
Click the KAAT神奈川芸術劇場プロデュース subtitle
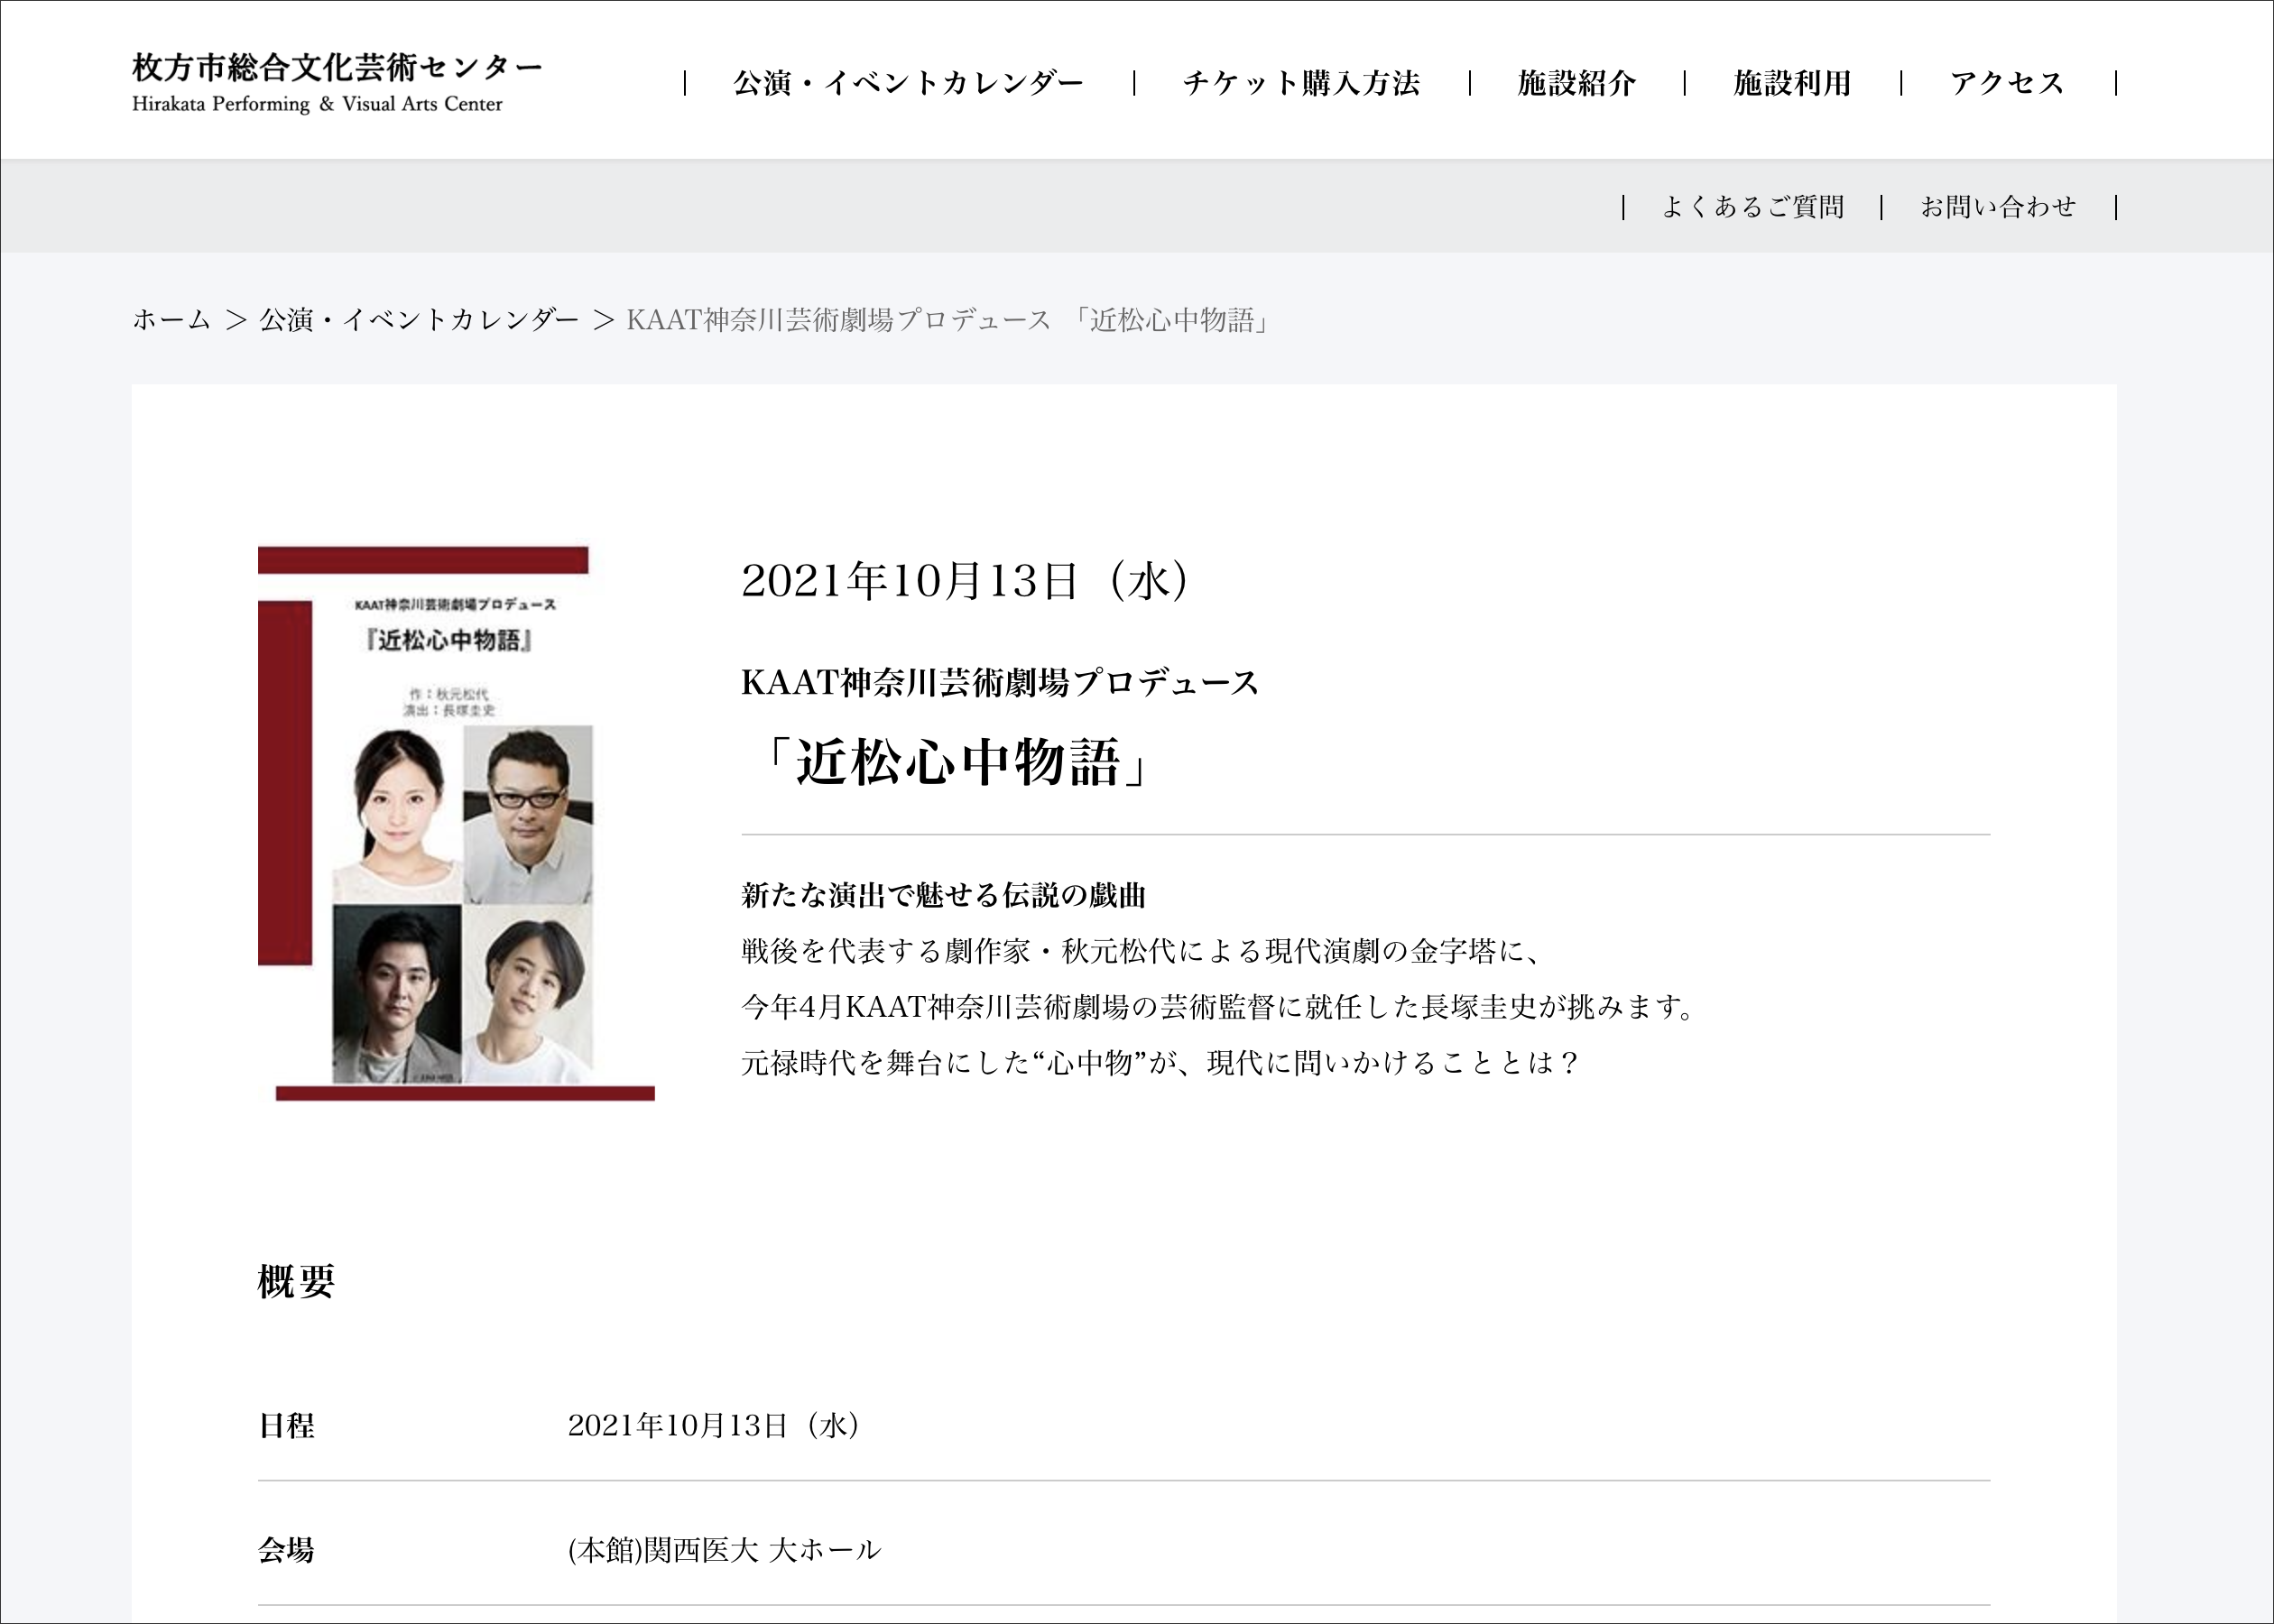point(999,683)
